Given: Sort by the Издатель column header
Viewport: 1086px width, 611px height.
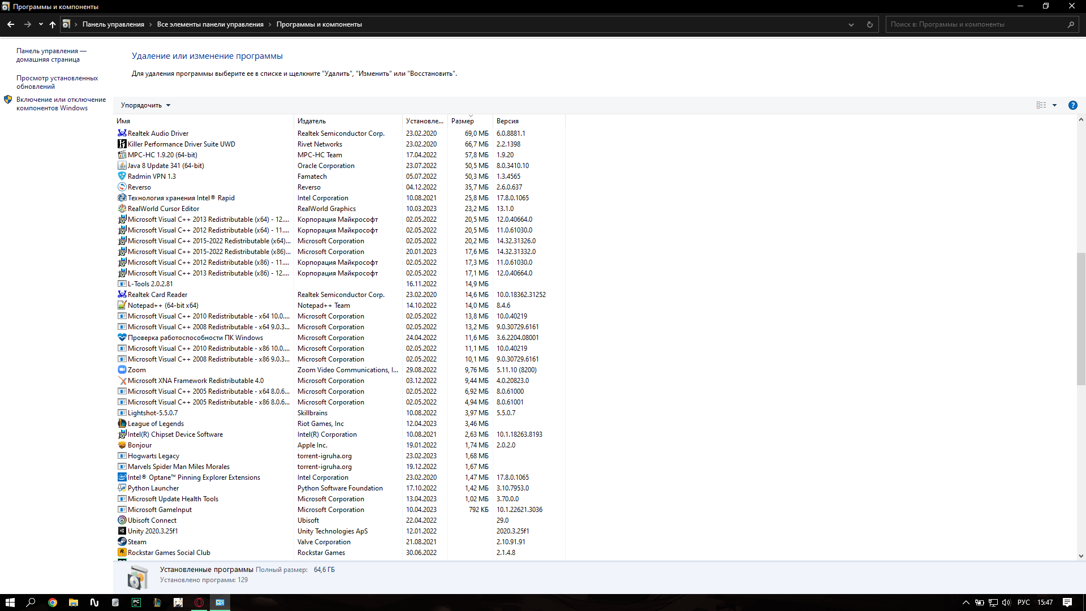Looking at the screenshot, I should 348,121.
